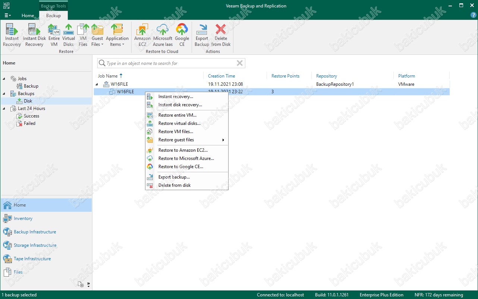Image resolution: width=478 pixels, height=299 pixels.
Task: Collapse Last 24 Hours tree node arrow
Action: point(4,108)
